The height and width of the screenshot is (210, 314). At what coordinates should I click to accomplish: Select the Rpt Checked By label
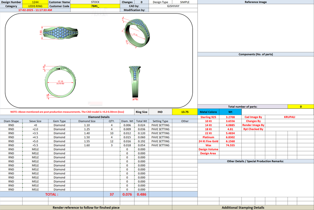pos(253,129)
